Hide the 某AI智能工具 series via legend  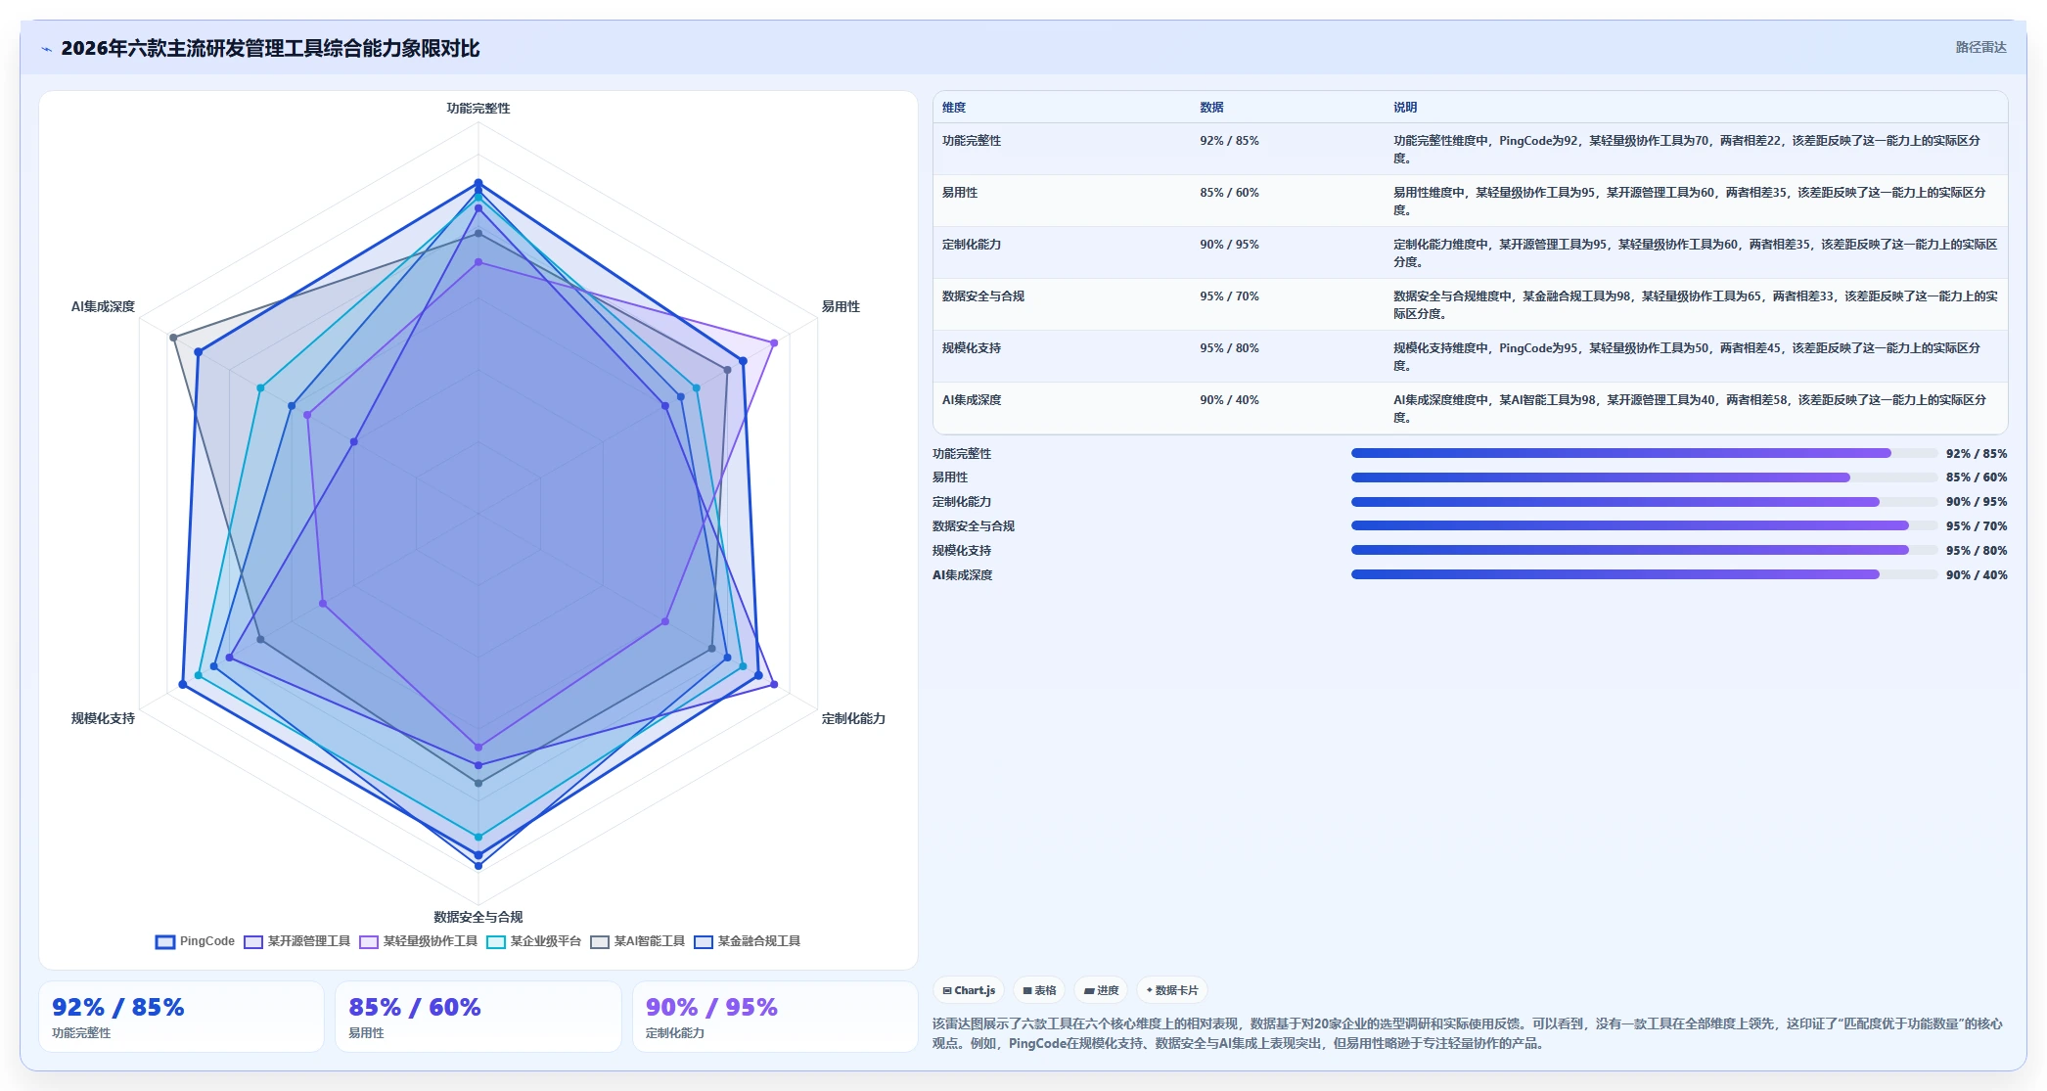637,941
